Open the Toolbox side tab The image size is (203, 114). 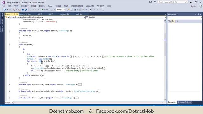pos(2,29)
